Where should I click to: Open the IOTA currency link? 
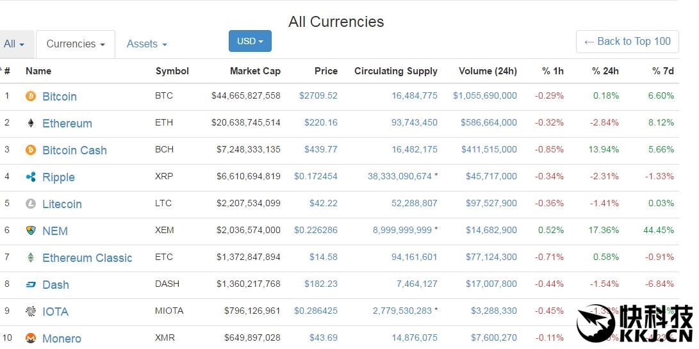tap(55, 312)
